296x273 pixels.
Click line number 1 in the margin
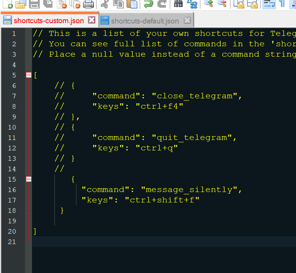click(14, 34)
